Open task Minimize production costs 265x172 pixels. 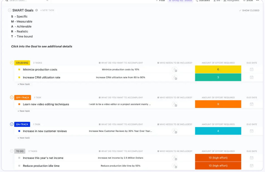pyautogui.click(x=40, y=70)
